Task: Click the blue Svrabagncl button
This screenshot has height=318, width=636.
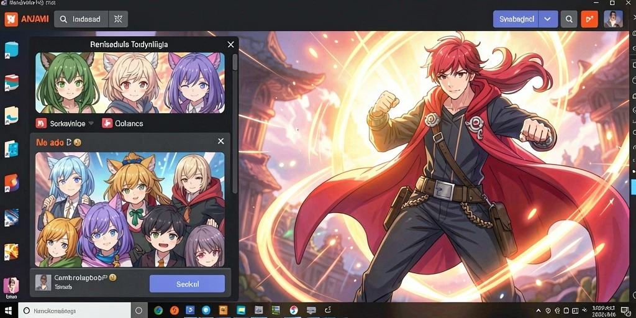Action: pos(516,19)
